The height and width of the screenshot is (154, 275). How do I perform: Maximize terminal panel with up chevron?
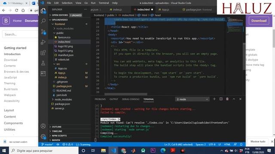click(234, 99)
